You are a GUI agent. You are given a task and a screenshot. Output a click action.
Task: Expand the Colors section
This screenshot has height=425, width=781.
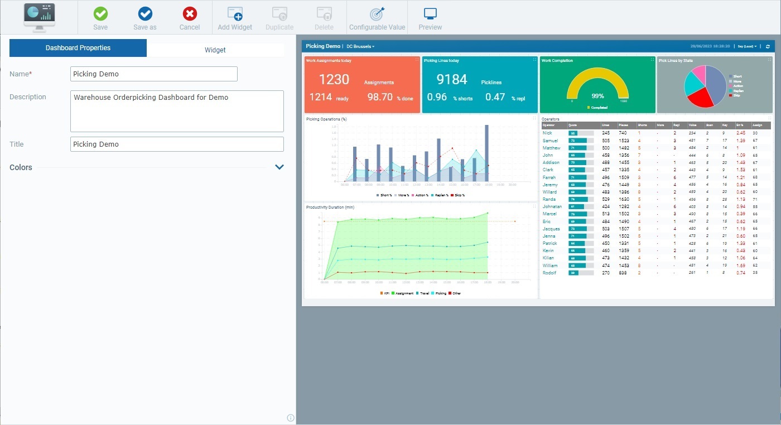tap(279, 167)
